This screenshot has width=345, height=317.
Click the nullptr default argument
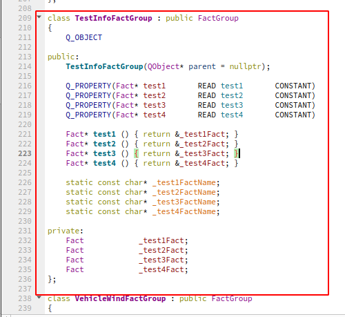(245, 66)
